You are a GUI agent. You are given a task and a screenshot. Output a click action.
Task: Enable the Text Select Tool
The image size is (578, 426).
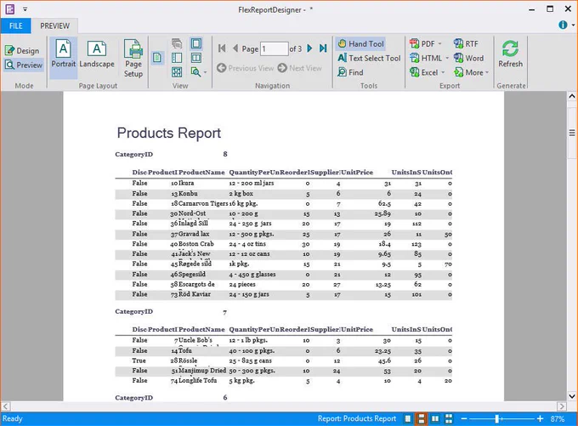point(369,58)
